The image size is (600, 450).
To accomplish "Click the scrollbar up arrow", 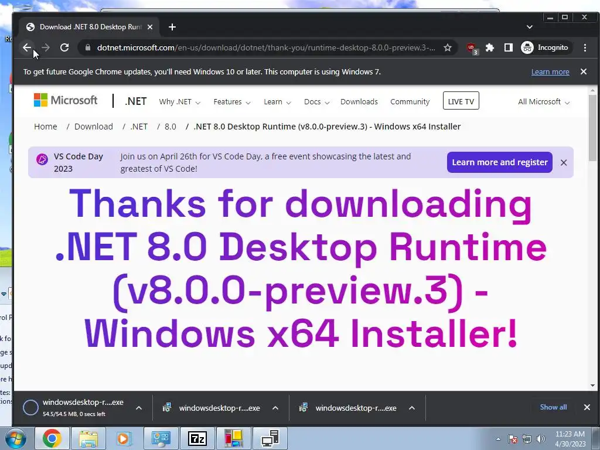I will [592, 91].
